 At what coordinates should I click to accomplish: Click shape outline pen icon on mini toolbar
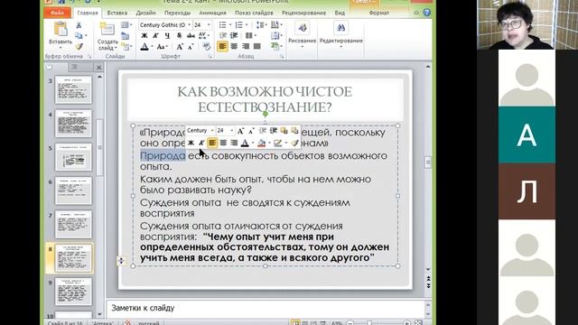coord(277,143)
